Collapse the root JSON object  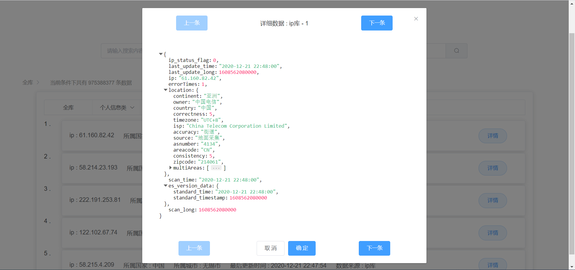coord(161,54)
